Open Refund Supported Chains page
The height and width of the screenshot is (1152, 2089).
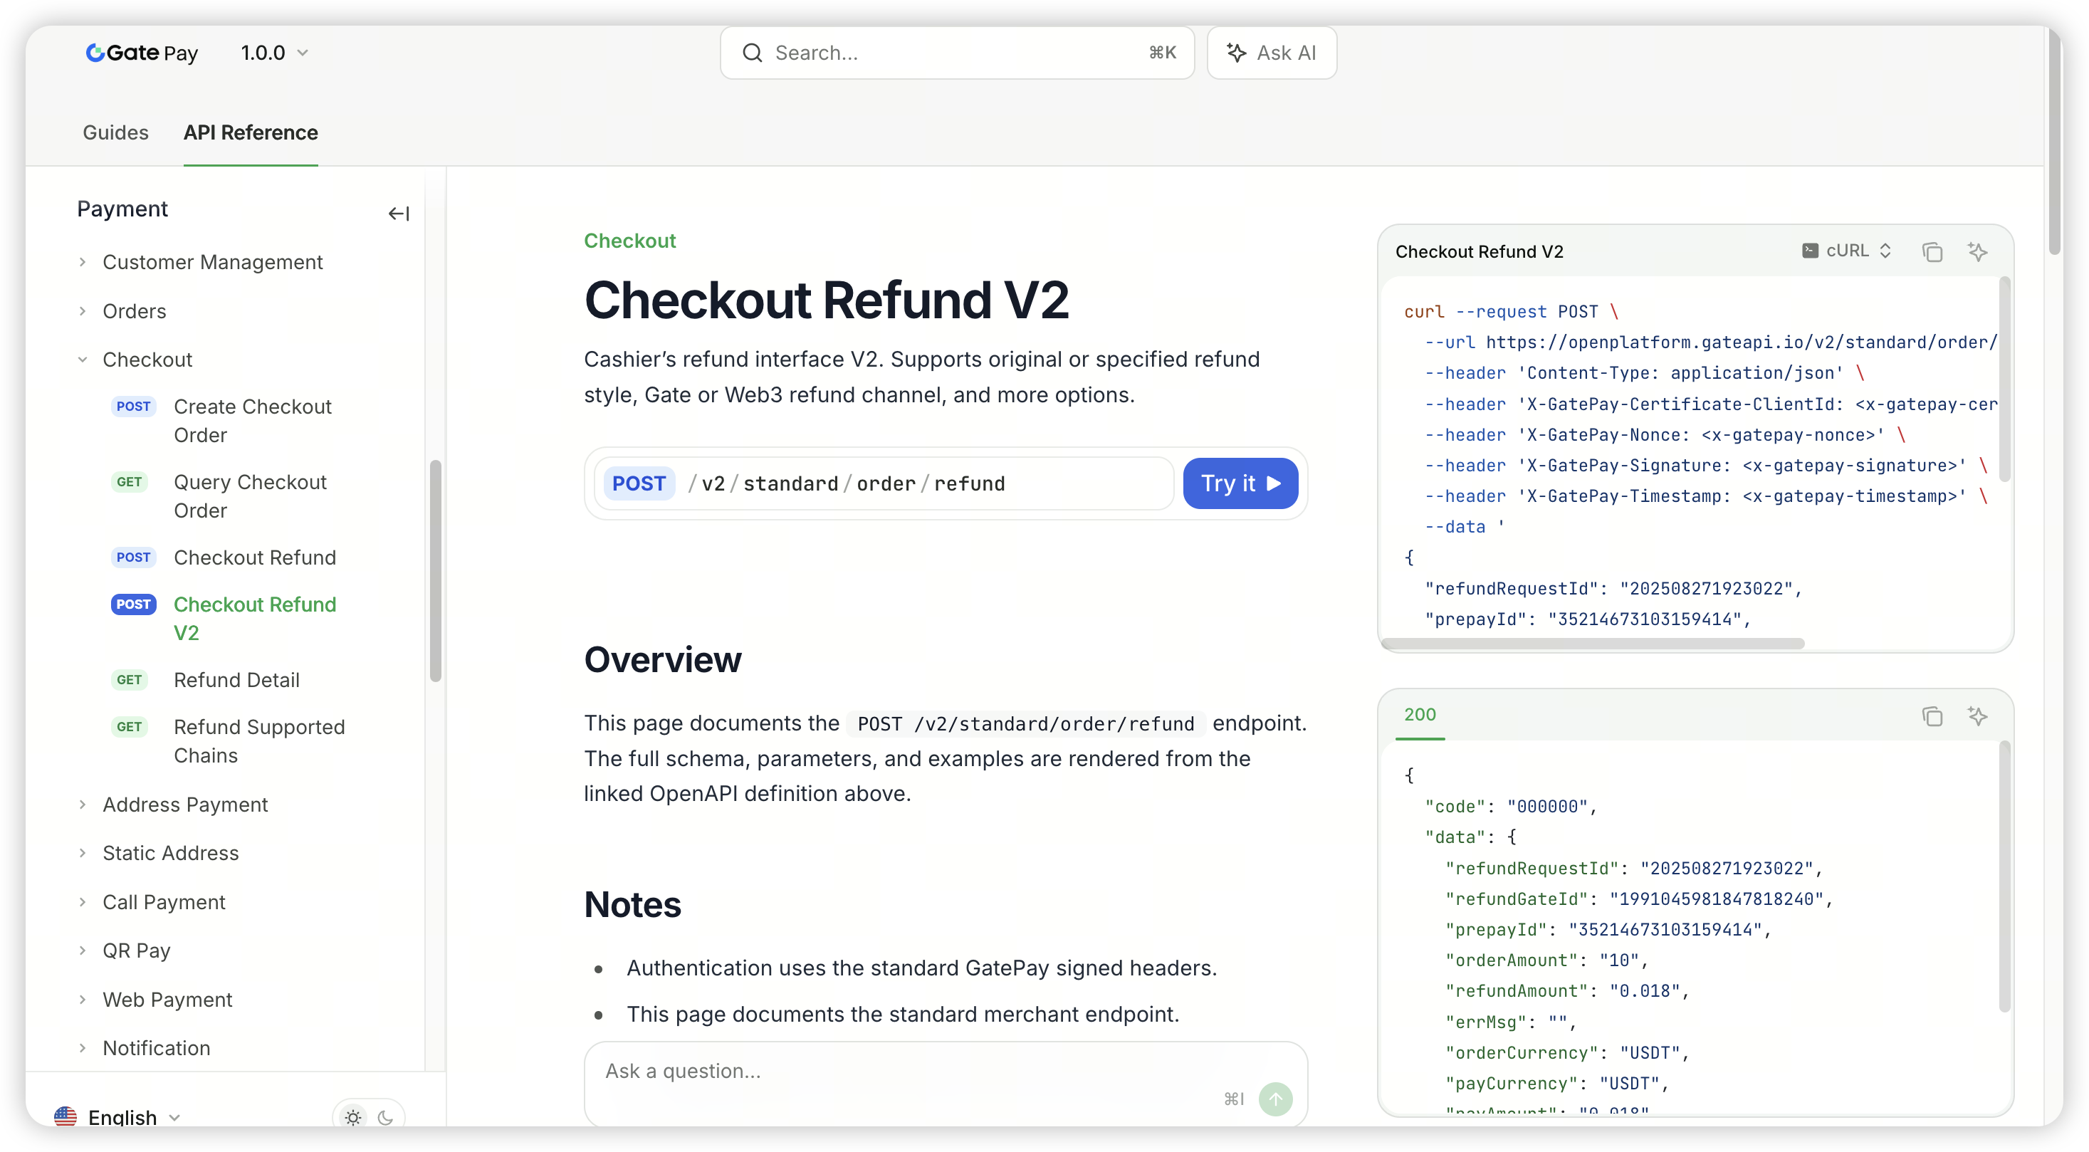point(259,741)
